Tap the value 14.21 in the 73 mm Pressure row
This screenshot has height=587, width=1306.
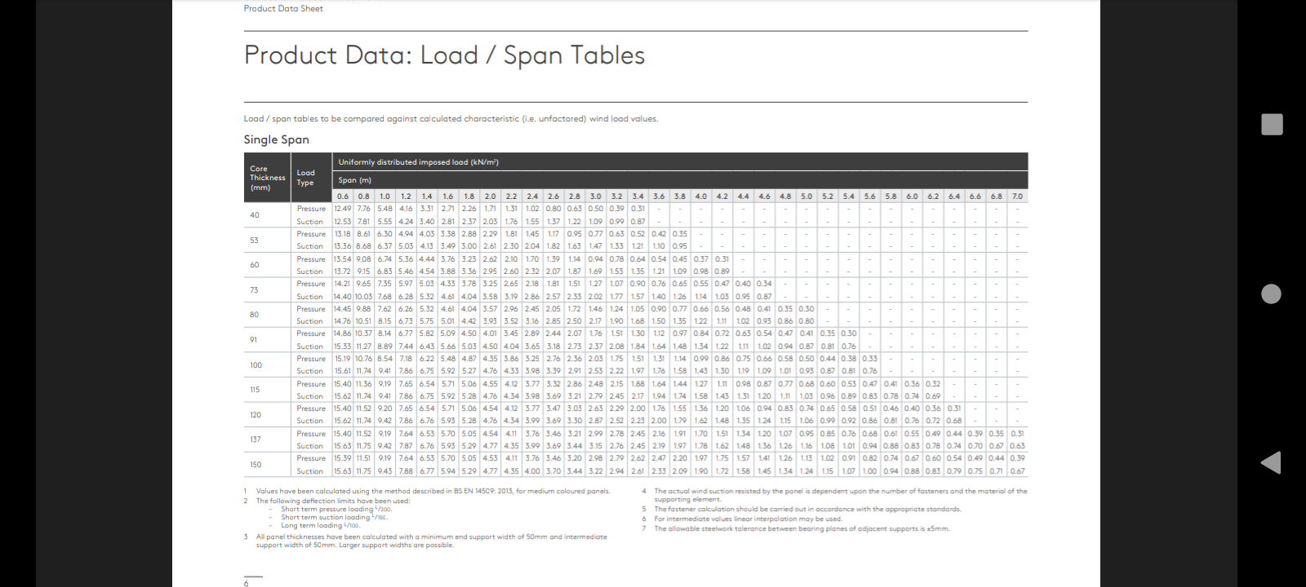(343, 284)
